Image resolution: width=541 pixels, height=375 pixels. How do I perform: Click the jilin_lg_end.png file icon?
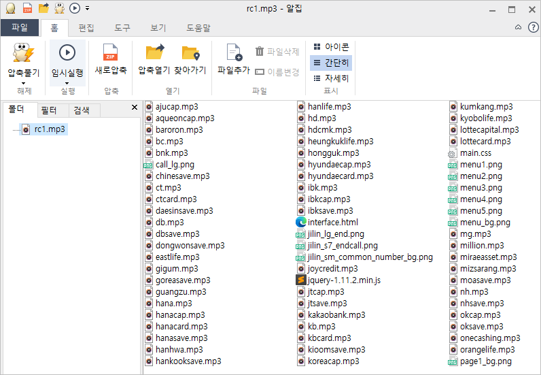pos(300,234)
